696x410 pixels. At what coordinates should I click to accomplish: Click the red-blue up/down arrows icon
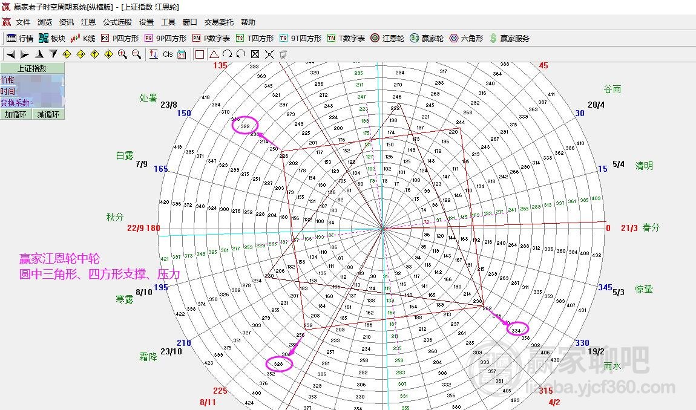click(154, 54)
